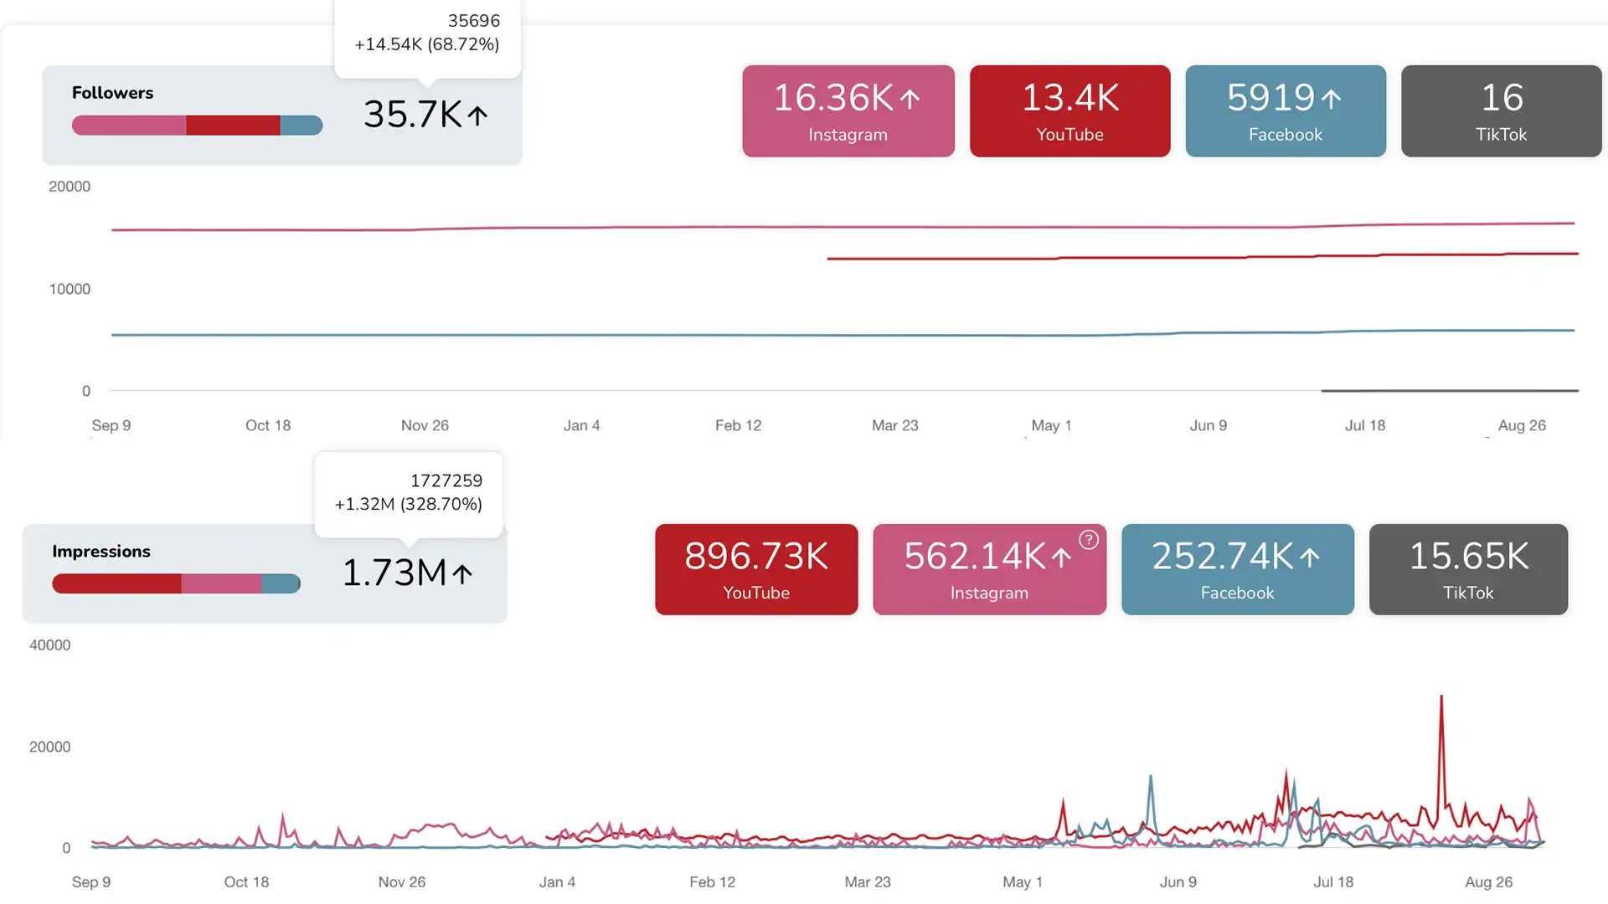This screenshot has height=904, width=1608.
Task: Click the blue segment of Followers bar
Action: tap(301, 126)
